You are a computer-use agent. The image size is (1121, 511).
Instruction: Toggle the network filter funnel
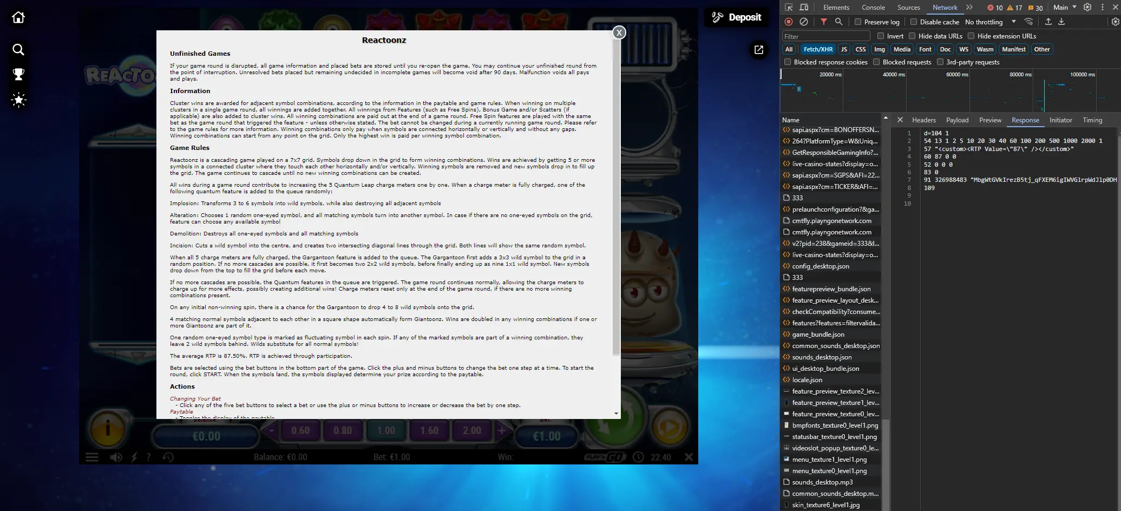coord(823,22)
